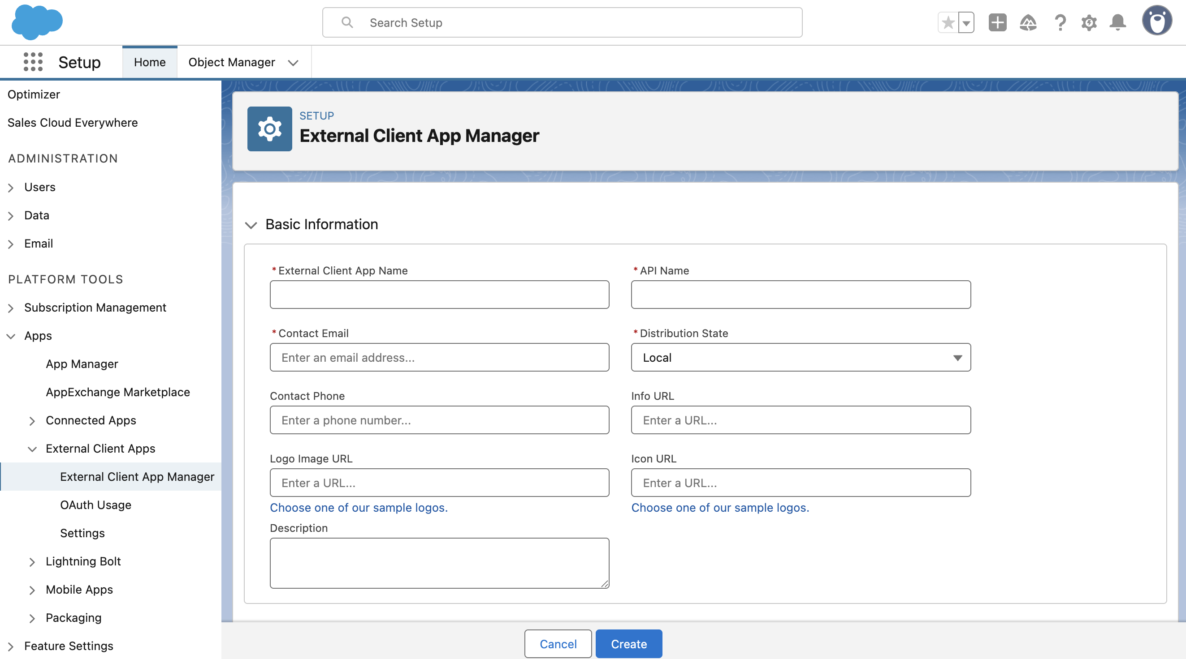1186x659 pixels.
Task: Click the search magnifier icon
Action: point(347,22)
